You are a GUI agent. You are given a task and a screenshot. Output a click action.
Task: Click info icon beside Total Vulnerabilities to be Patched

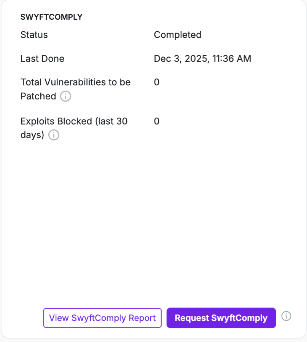[66, 96]
